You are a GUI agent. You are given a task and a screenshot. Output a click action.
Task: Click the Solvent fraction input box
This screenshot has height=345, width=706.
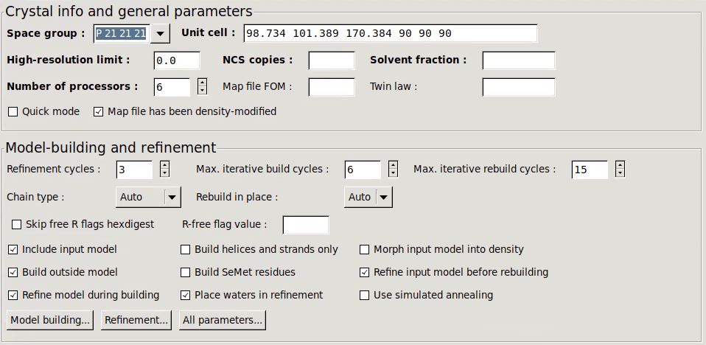point(518,60)
